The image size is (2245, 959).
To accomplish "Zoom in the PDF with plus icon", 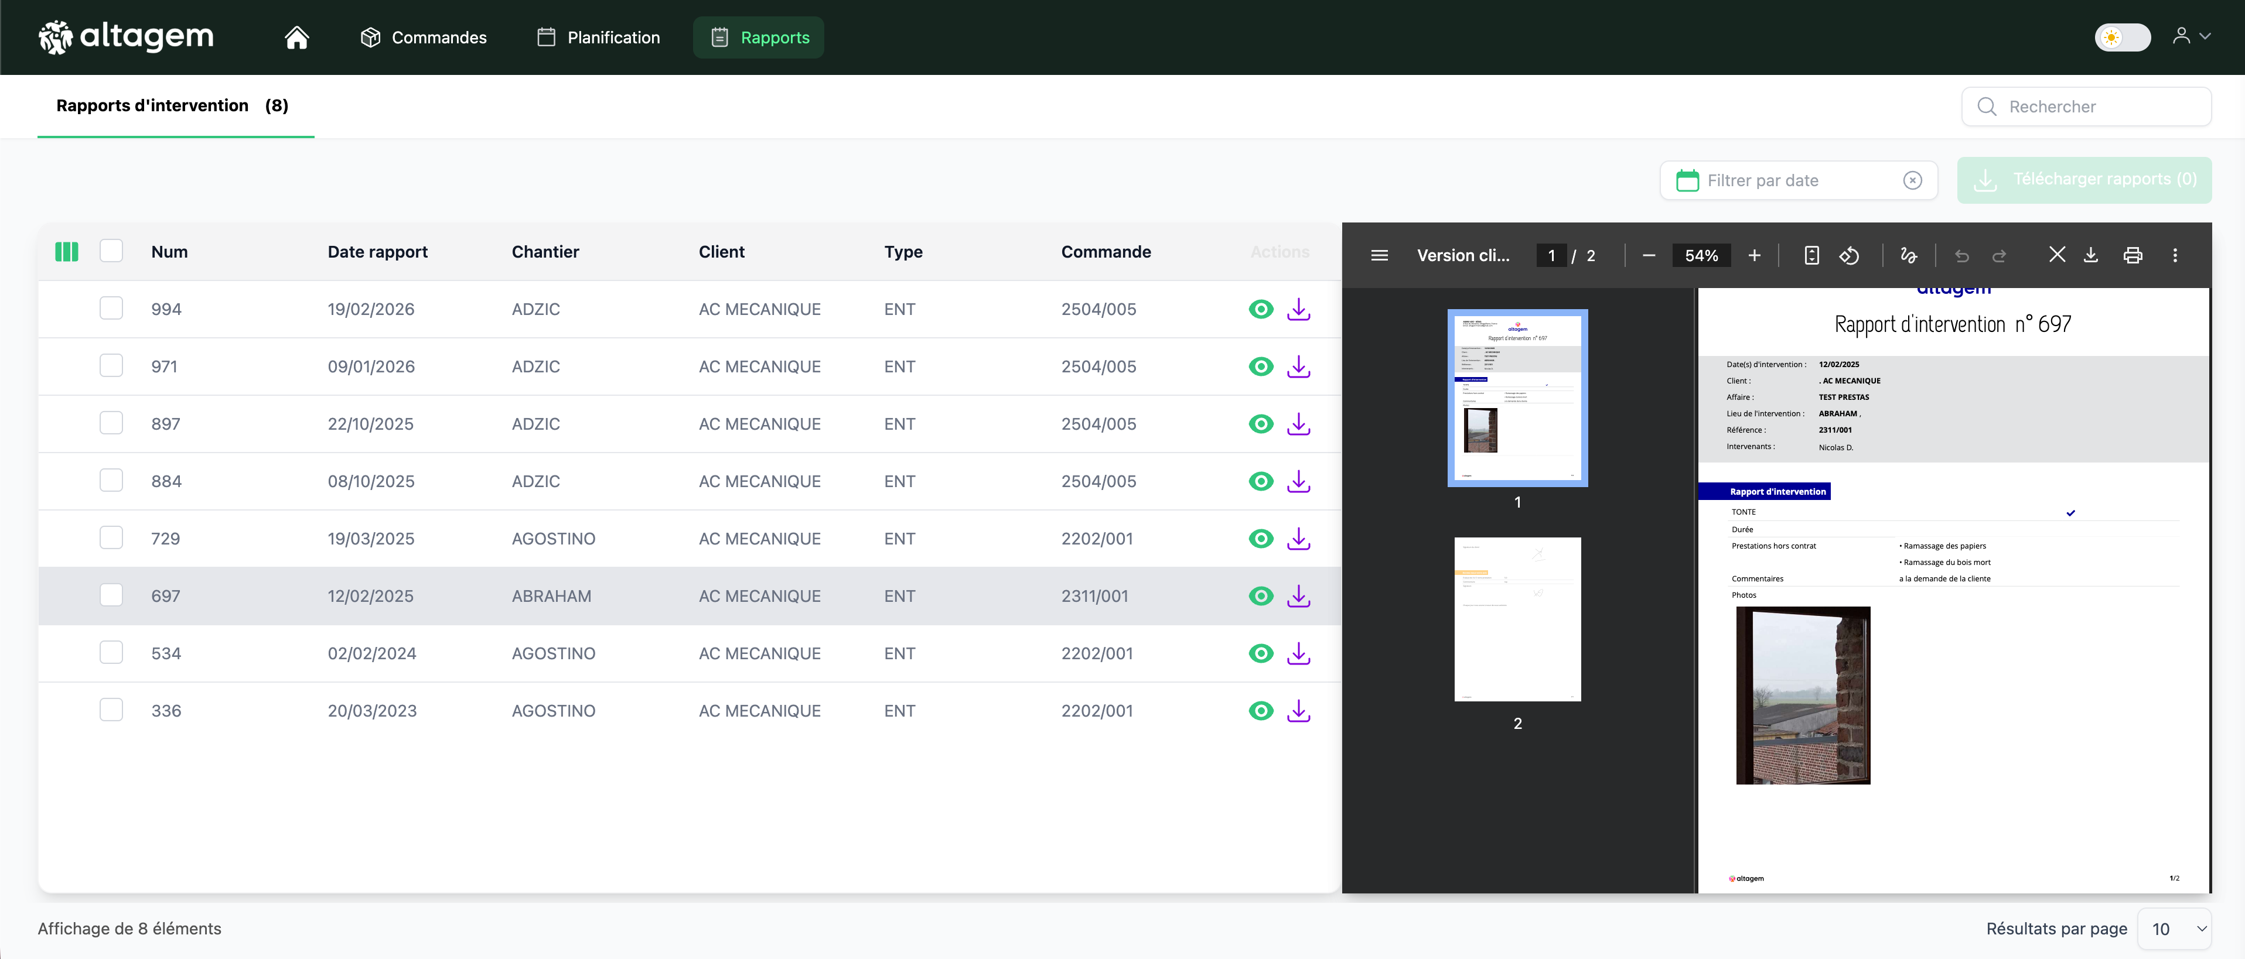I will (x=1754, y=255).
